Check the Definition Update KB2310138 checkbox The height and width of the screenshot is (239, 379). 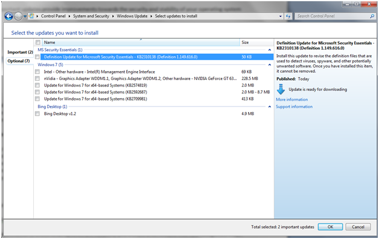pos(37,57)
